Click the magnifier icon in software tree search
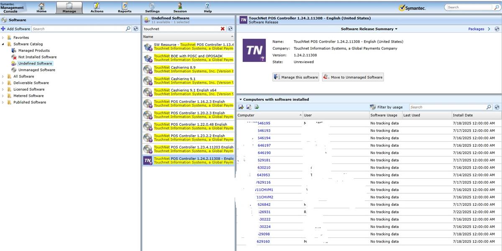Screen dimensions: 502x251 [128, 29]
